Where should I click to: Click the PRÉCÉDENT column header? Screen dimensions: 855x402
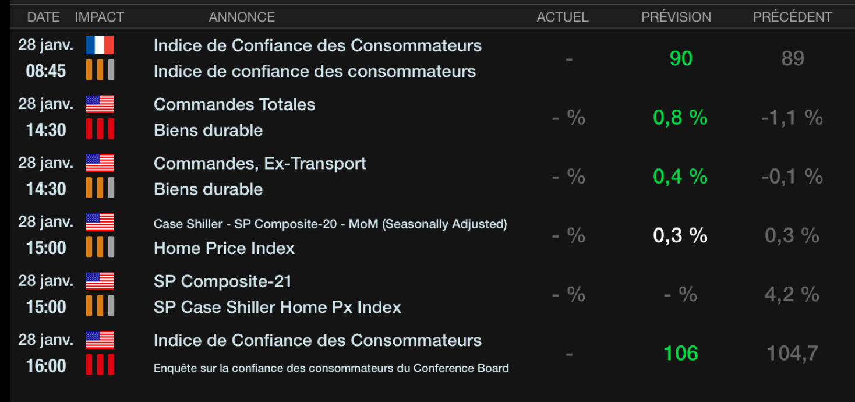[x=792, y=17]
